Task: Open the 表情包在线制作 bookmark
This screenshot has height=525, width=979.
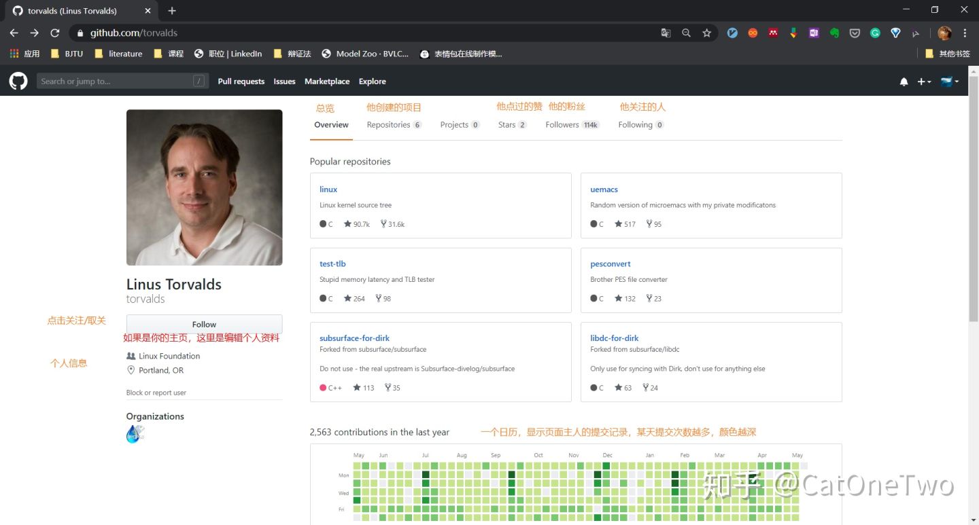Action: (x=461, y=54)
